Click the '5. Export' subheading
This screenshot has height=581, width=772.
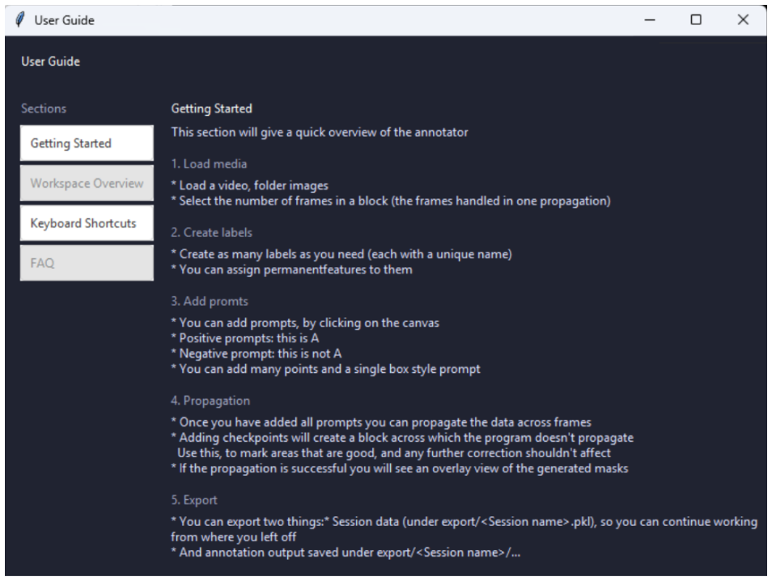[x=194, y=500]
